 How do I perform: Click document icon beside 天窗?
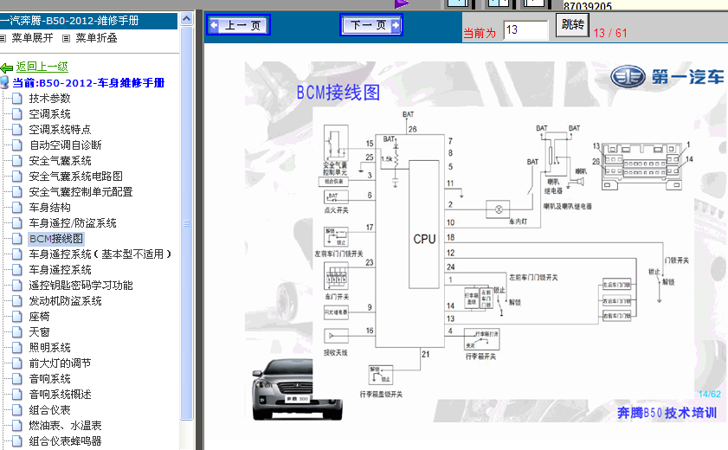(x=16, y=332)
